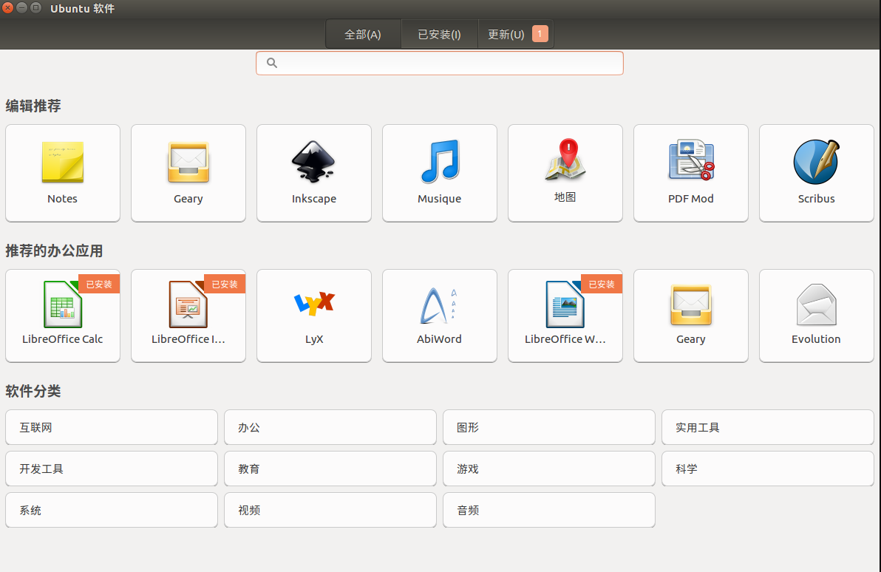
Task: Open the 视频 category
Action: tap(330, 510)
